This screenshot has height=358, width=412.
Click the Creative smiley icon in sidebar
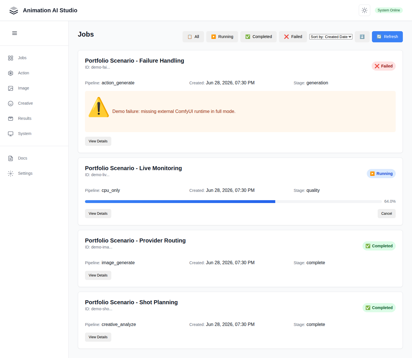(x=11, y=104)
